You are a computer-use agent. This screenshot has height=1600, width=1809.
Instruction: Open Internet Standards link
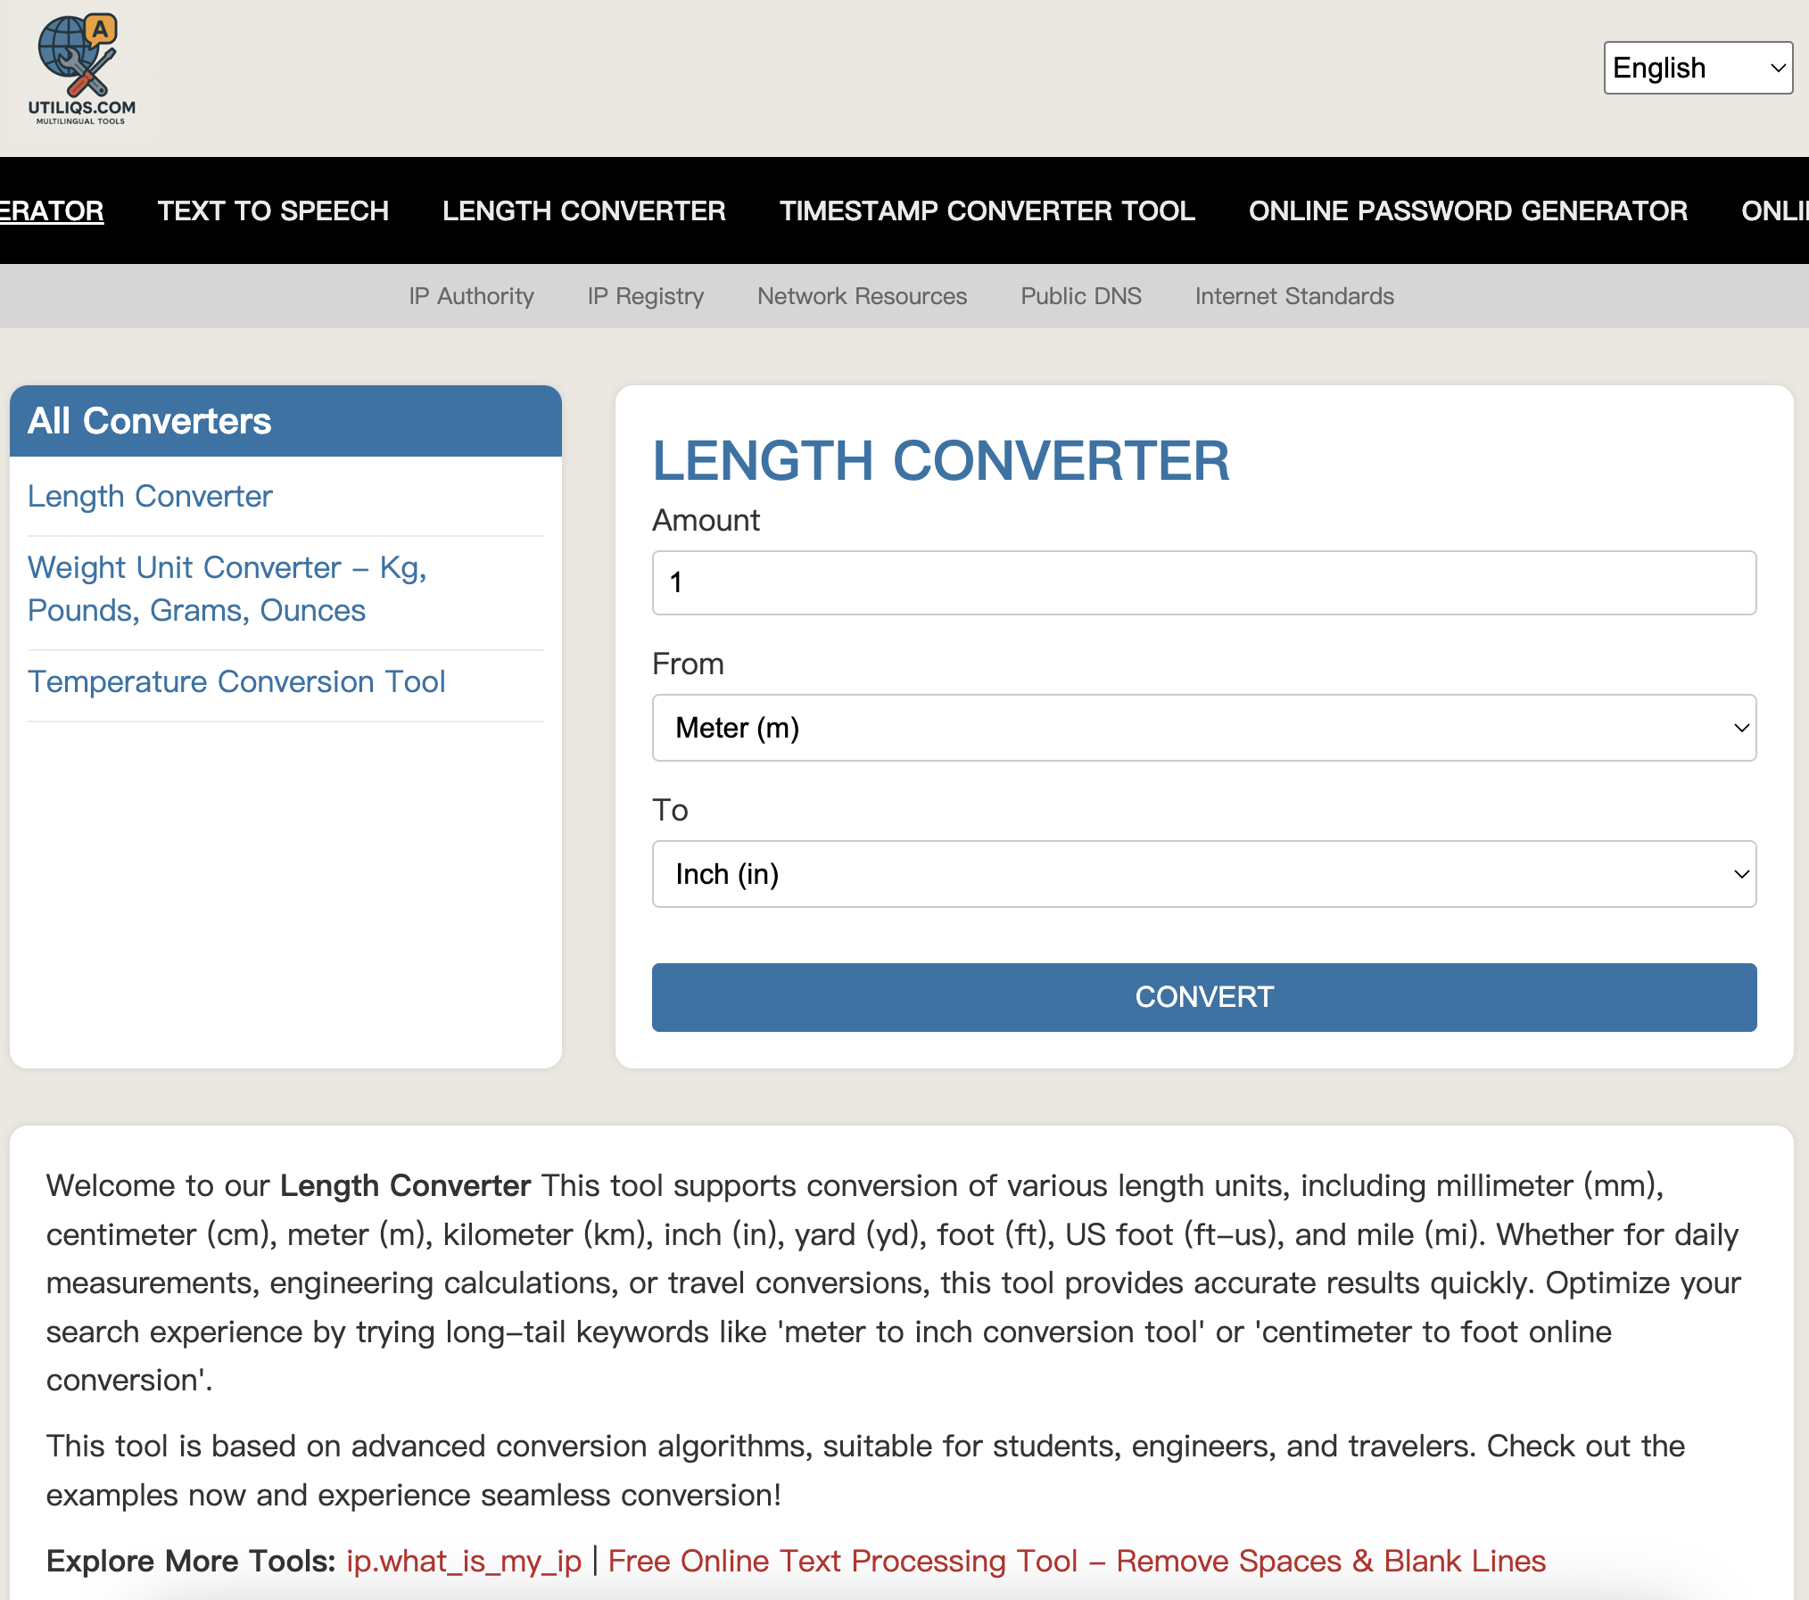click(x=1294, y=296)
